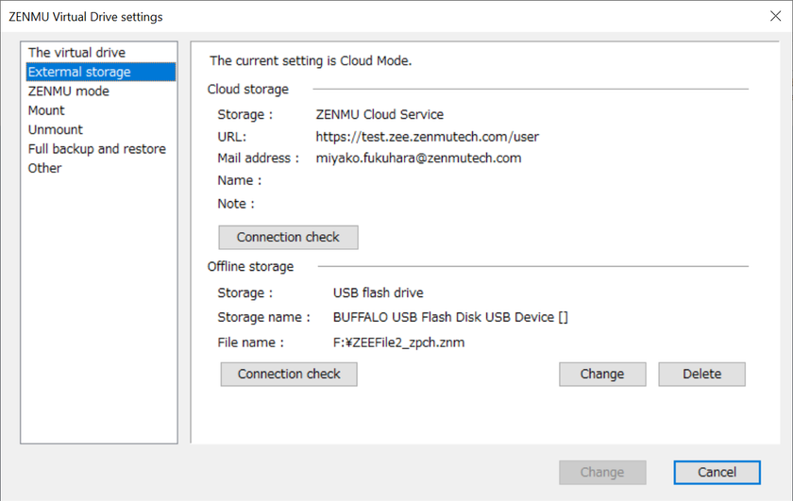
Task: Click the BUFFALO USB Flash Disk storage name
Action: [450, 317]
